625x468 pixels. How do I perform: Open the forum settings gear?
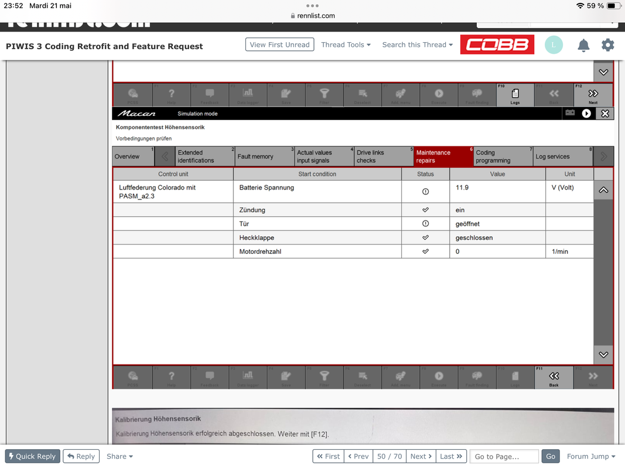607,45
